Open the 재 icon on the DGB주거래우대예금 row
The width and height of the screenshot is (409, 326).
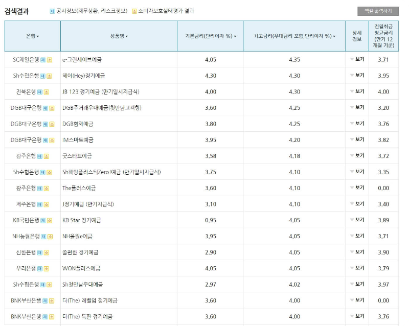46,108
